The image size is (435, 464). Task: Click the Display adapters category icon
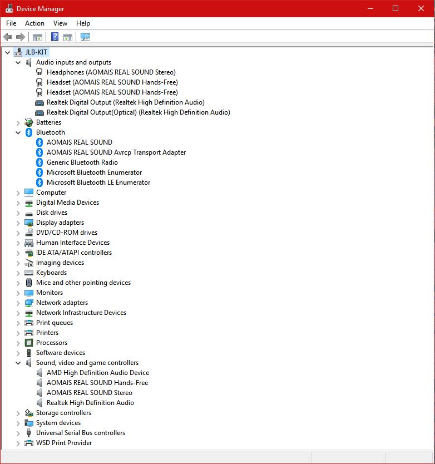click(x=29, y=223)
